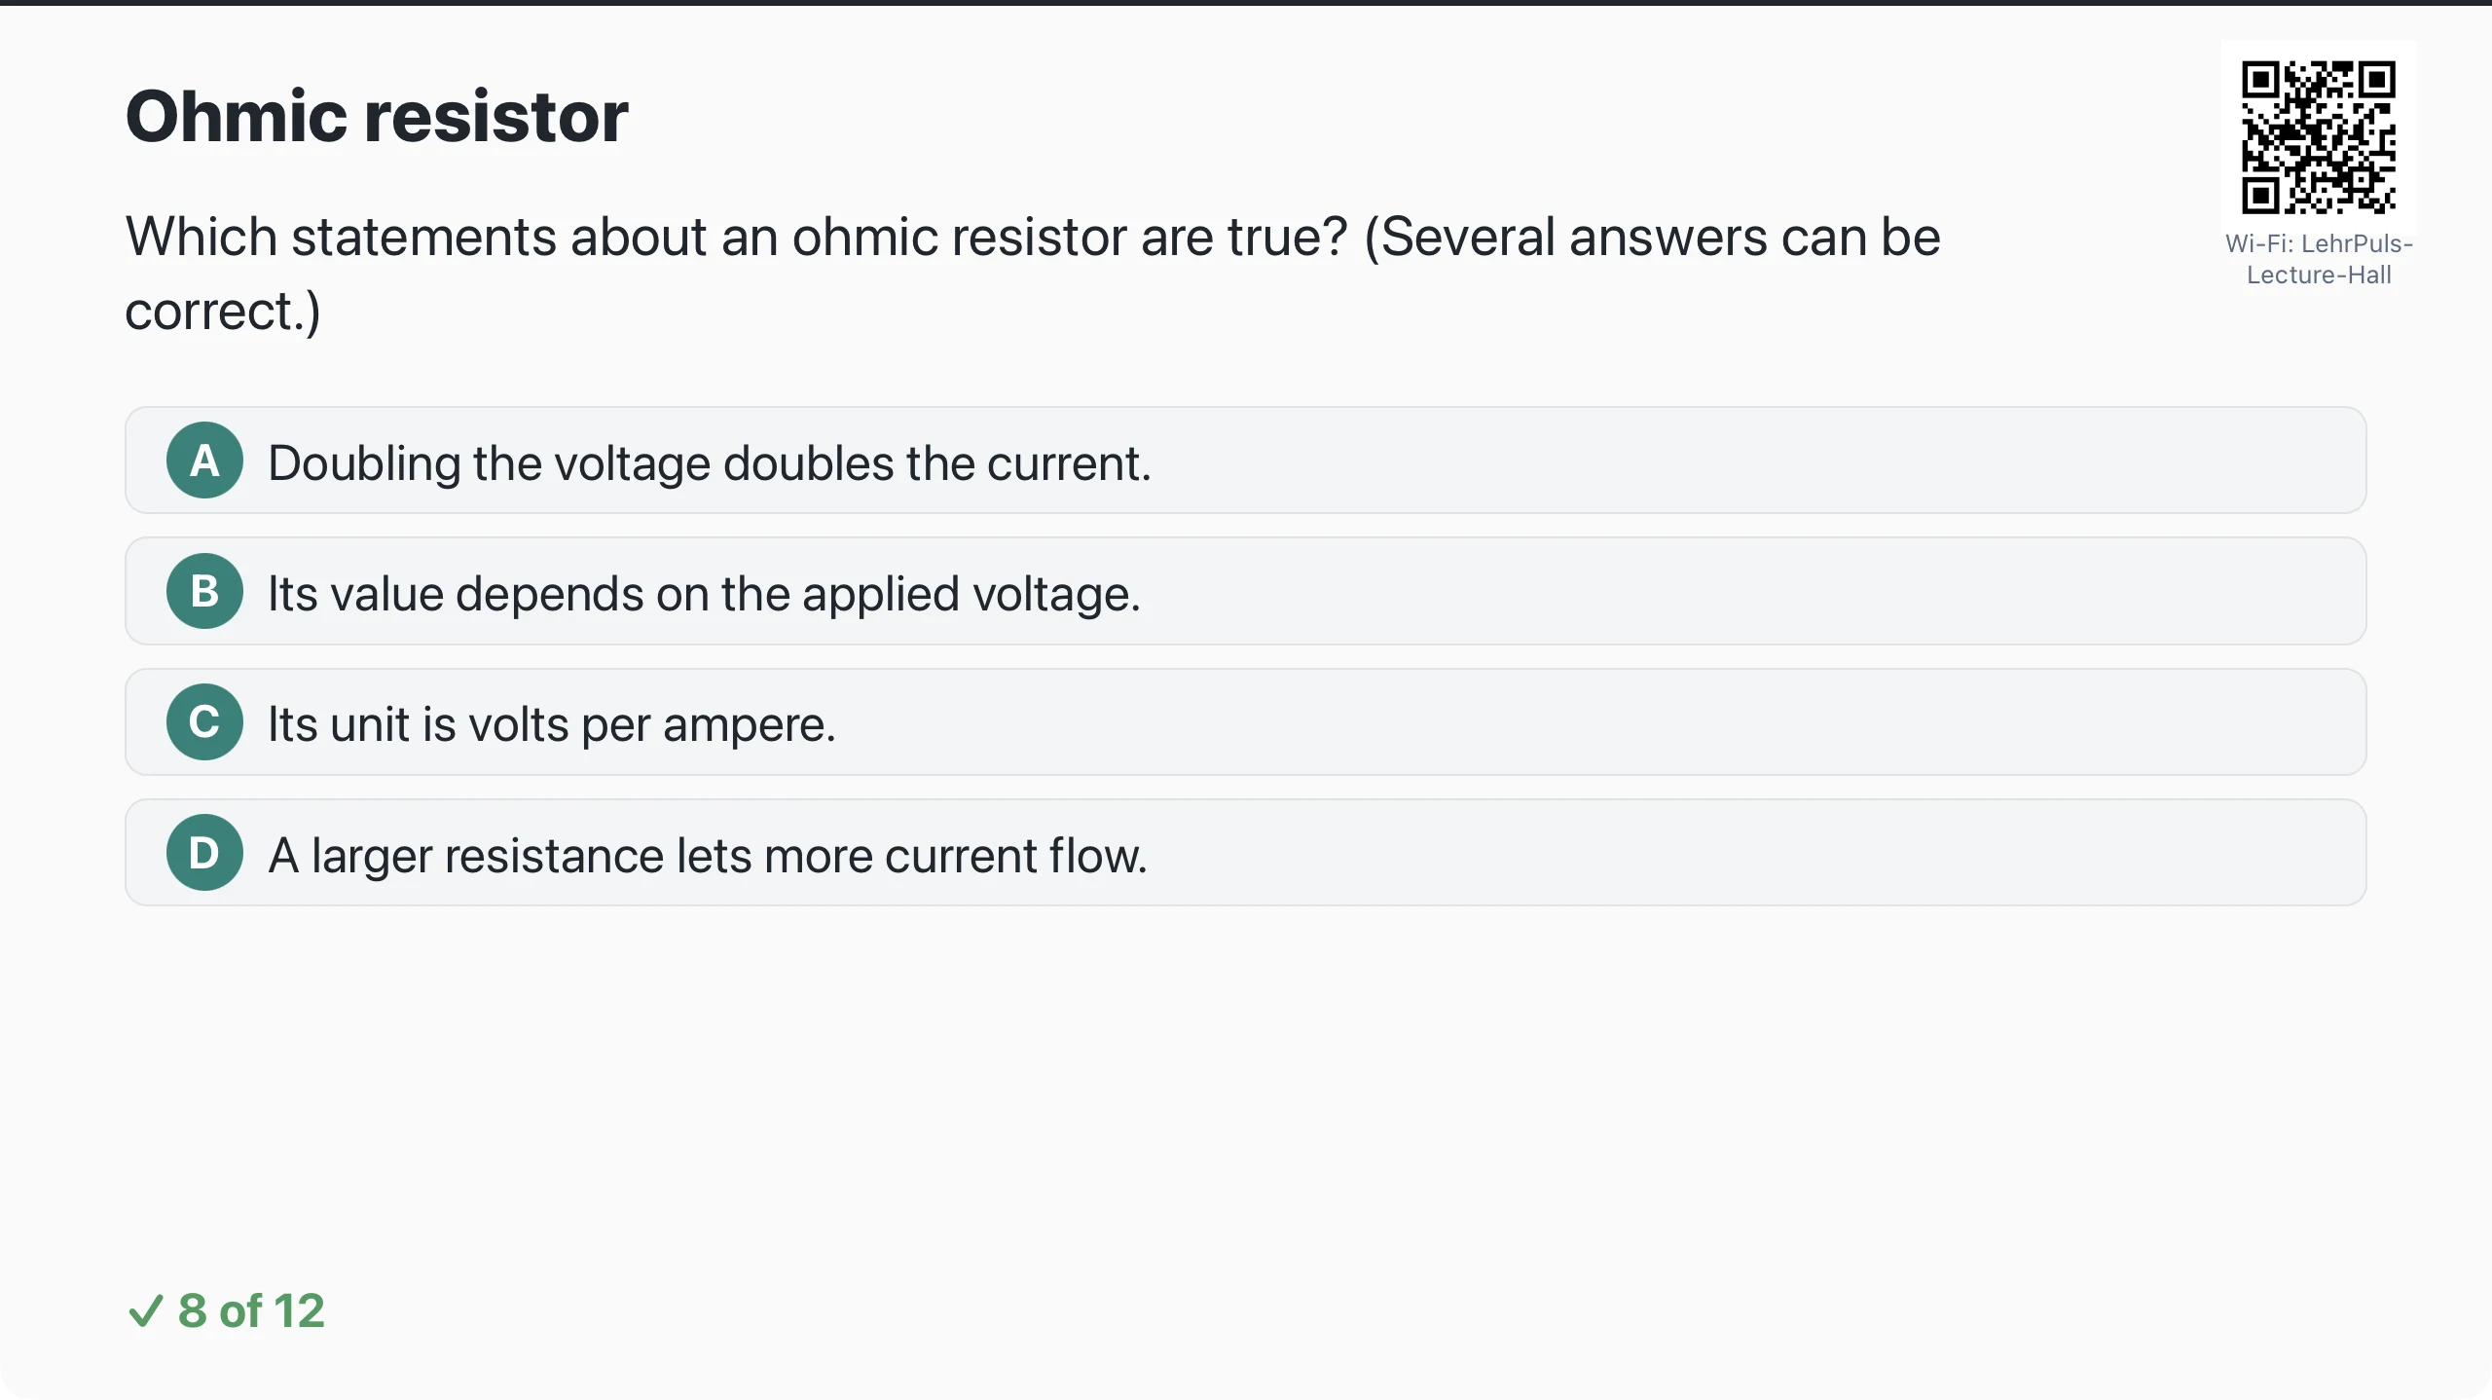Click the green A letter badge

click(x=204, y=461)
